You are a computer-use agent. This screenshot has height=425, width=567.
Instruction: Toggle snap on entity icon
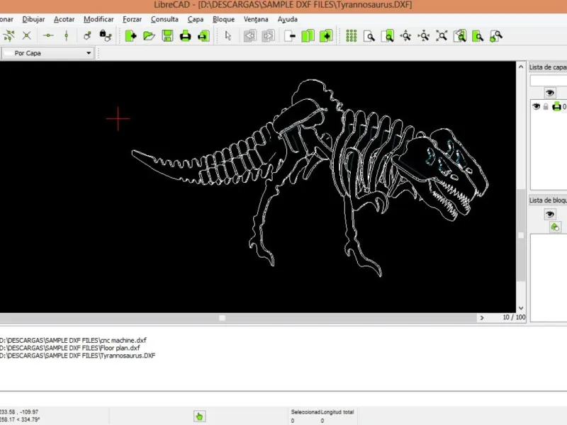tap(9, 35)
